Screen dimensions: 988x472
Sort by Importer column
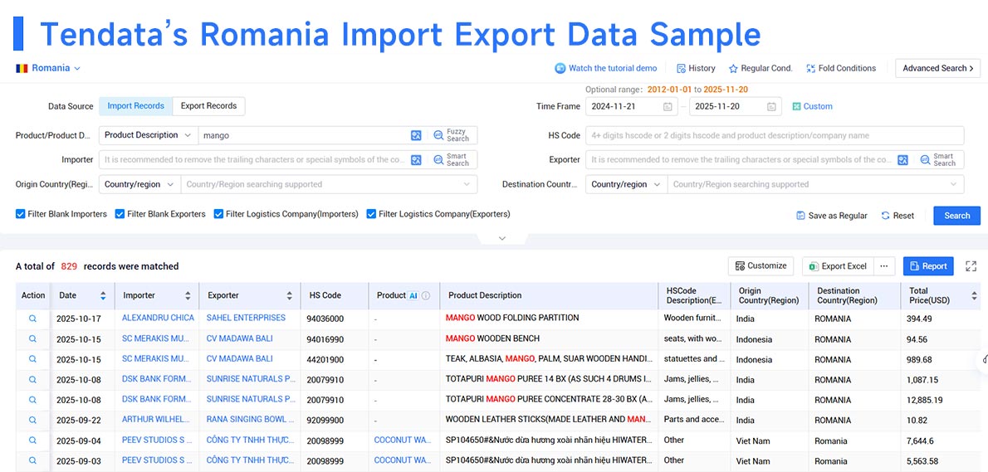point(187,295)
